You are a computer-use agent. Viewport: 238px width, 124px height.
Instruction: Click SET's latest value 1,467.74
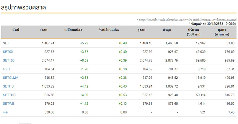[x=48, y=43]
